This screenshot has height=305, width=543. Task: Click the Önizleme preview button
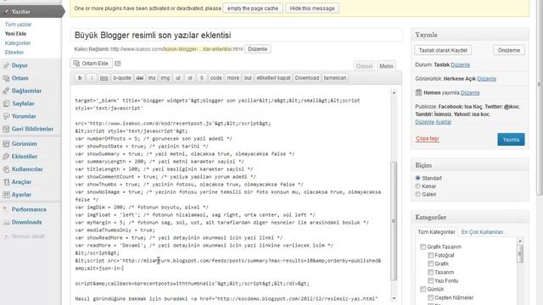(509, 50)
